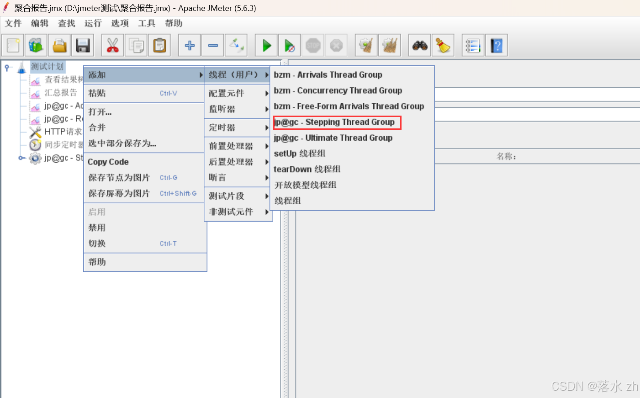
Task: Click the Reset Search brush icon
Action: tap(443, 45)
